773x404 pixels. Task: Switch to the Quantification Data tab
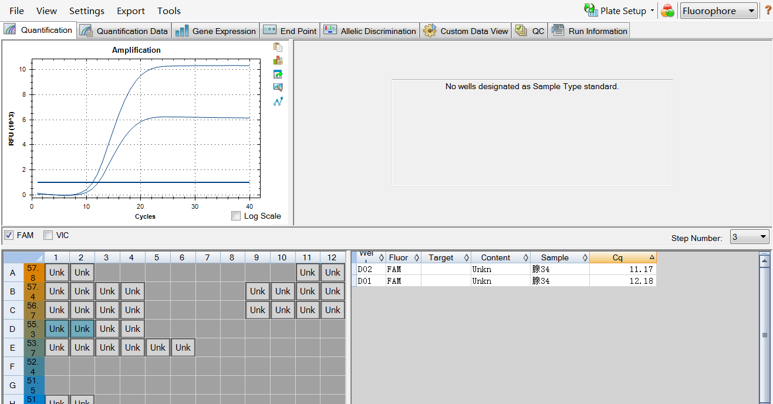(124, 31)
